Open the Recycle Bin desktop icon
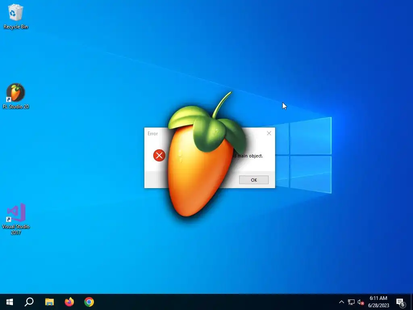The height and width of the screenshot is (310, 413). click(x=16, y=16)
